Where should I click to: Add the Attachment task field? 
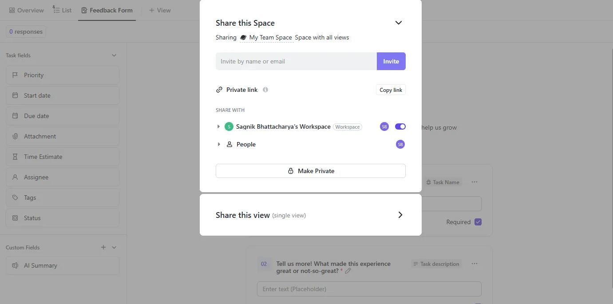pyautogui.click(x=63, y=136)
